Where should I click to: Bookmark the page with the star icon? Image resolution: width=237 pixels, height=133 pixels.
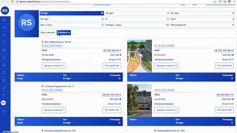(215, 1)
